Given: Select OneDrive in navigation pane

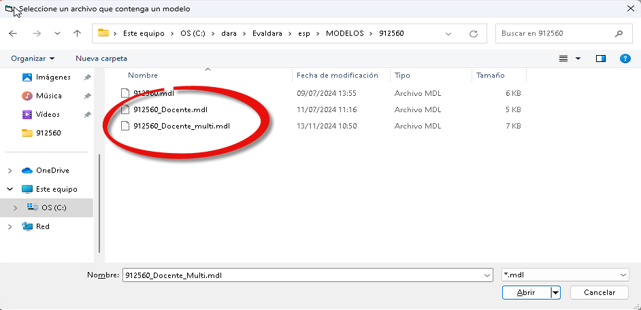Looking at the screenshot, I should pyautogui.click(x=52, y=171).
